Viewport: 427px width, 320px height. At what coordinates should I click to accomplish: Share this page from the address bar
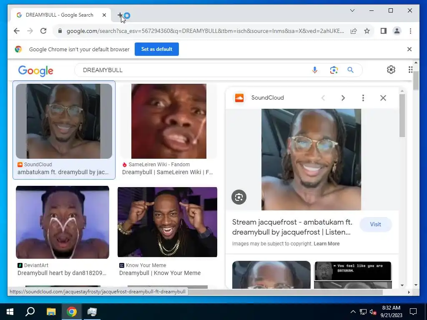pyautogui.click(x=354, y=31)
